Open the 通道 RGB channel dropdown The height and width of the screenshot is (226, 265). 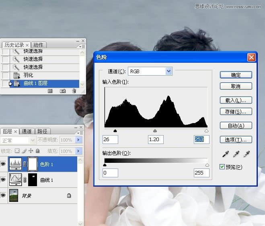click(x=168, y=71)
